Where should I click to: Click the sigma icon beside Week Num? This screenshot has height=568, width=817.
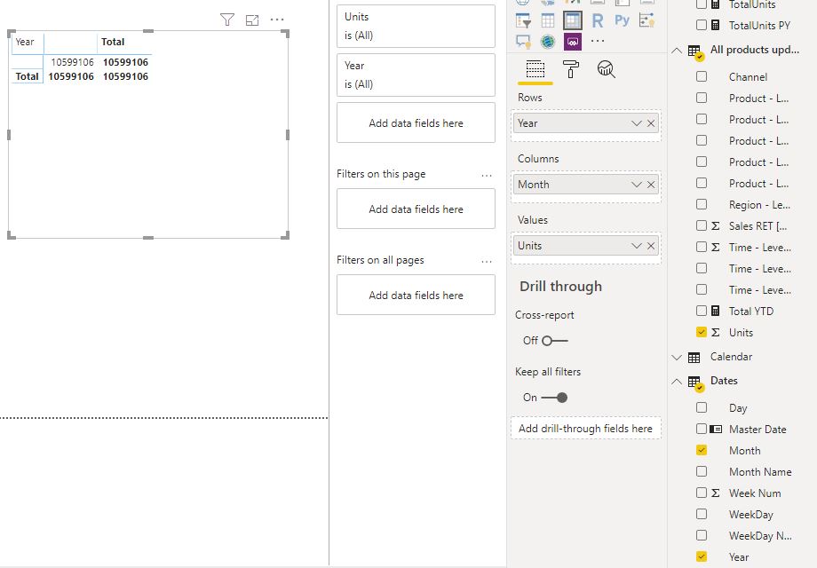716,493
